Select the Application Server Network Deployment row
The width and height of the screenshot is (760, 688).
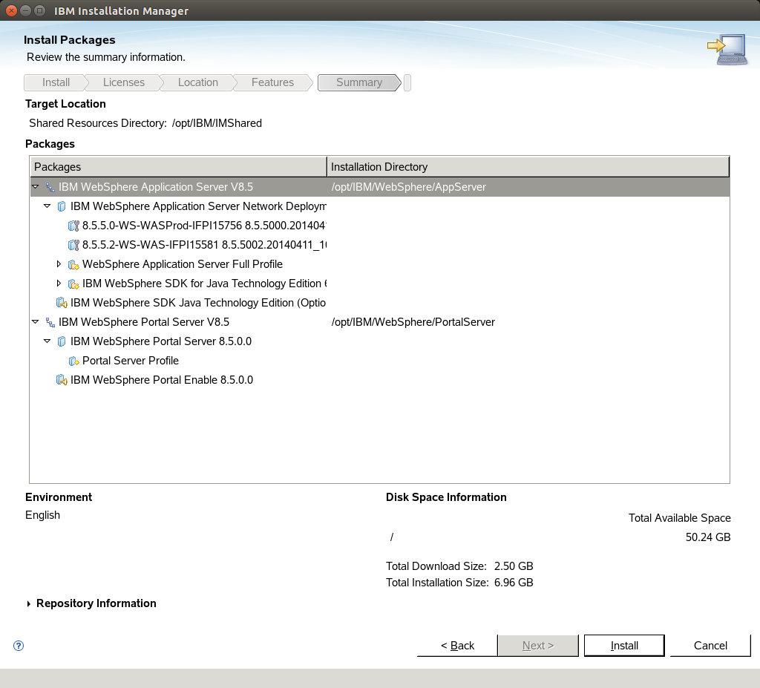(380, 206)
